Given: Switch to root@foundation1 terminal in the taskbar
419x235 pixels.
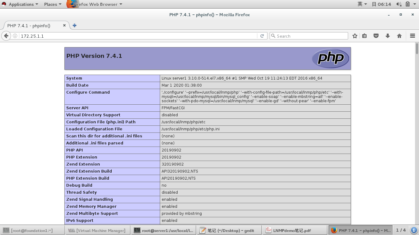Looking at the screenshot, I should pyautogui.click(x=32, y=230).
